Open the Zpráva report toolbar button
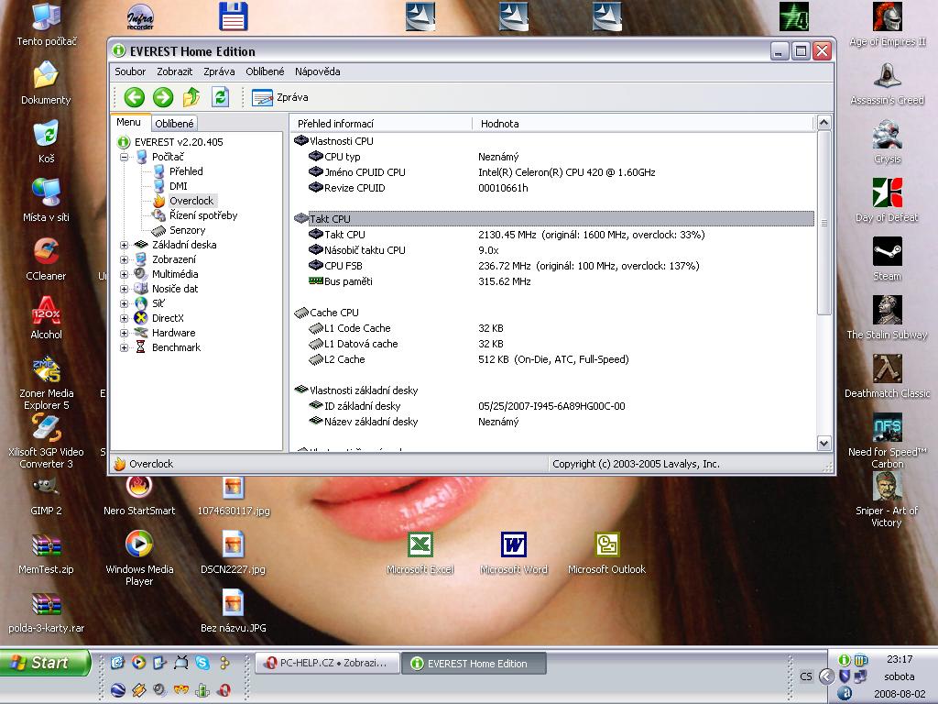938x704 pixels. tap(280, 97)
